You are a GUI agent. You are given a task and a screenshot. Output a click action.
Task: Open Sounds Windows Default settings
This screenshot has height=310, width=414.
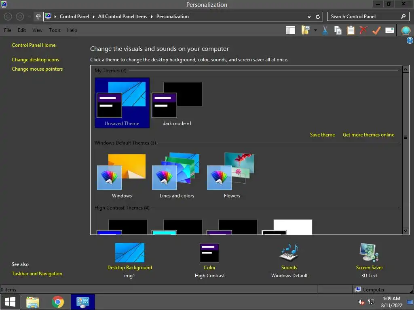289,260
